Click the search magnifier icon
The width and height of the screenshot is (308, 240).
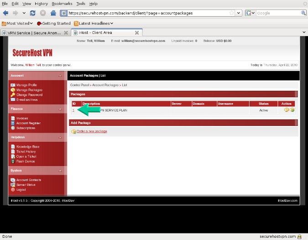[303, 13]
